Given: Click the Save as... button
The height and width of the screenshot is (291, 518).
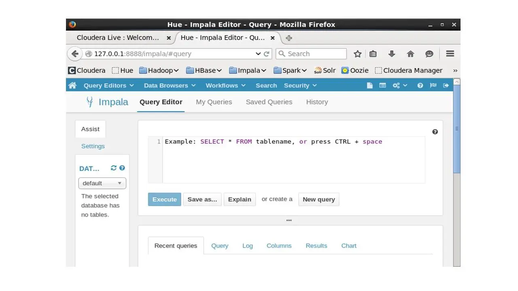Looking at the screenshot, I should click(202, 199).
